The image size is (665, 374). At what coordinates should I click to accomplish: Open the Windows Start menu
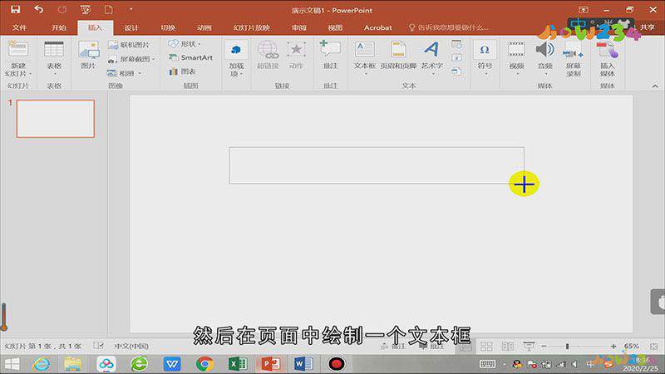point(12,364)
